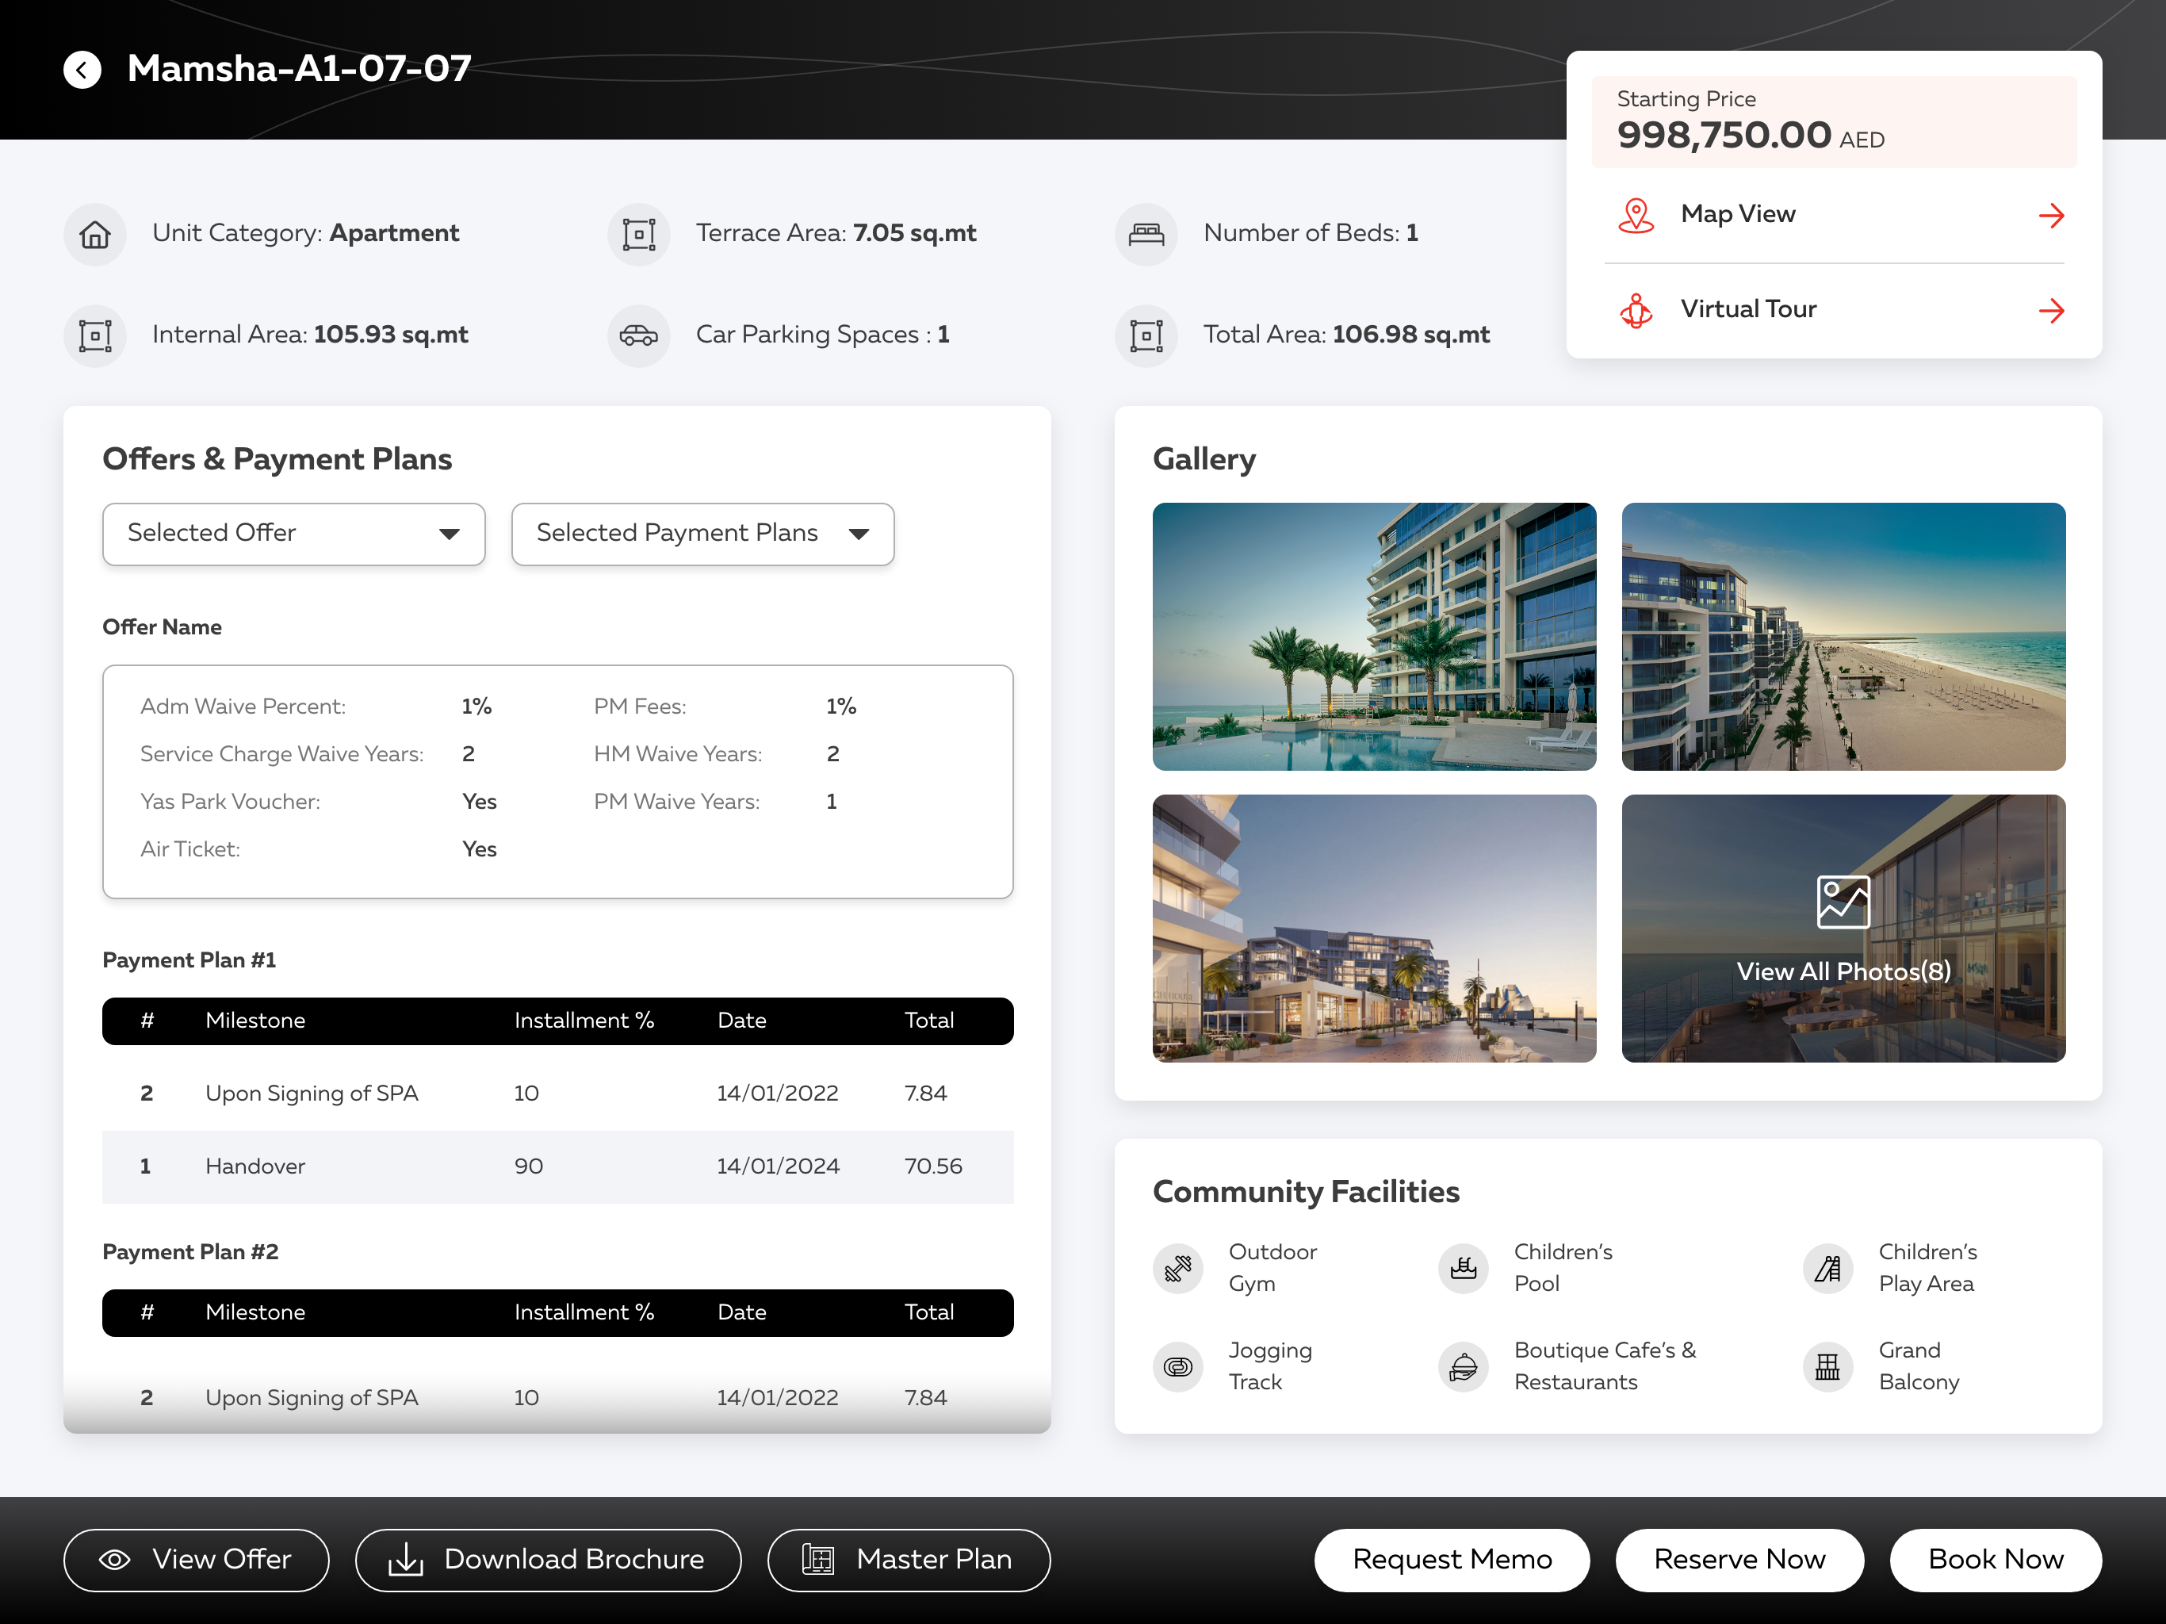Click the Internal Area icon
Viewport: 2166px width, 1624px height.
[95, 336]
